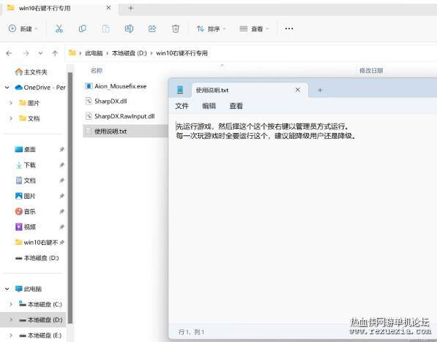Select 本地磁盘 (C:) drive in tree
The width and height of the screenshot is (437, 342).
[40, 305]
